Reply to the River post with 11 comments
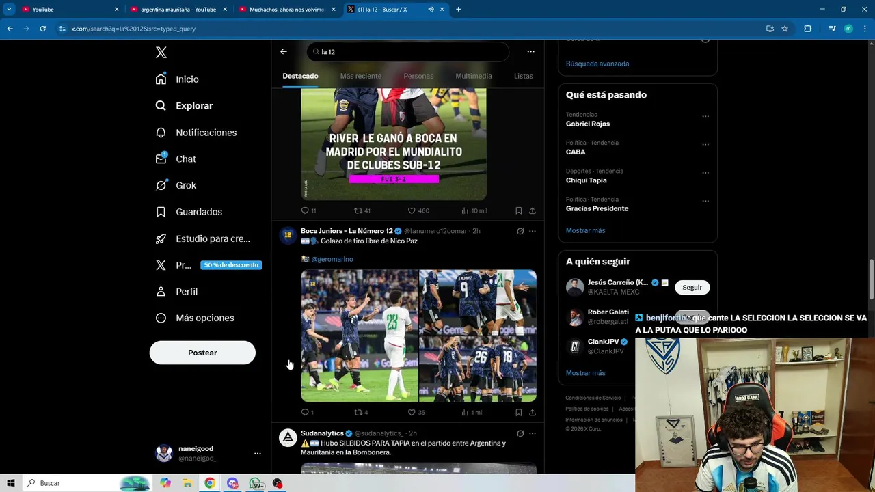 coord(308,210)
